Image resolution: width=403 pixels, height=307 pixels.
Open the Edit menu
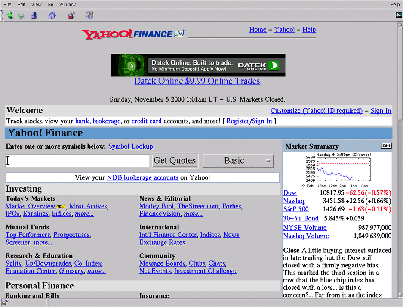coord(21,4)
